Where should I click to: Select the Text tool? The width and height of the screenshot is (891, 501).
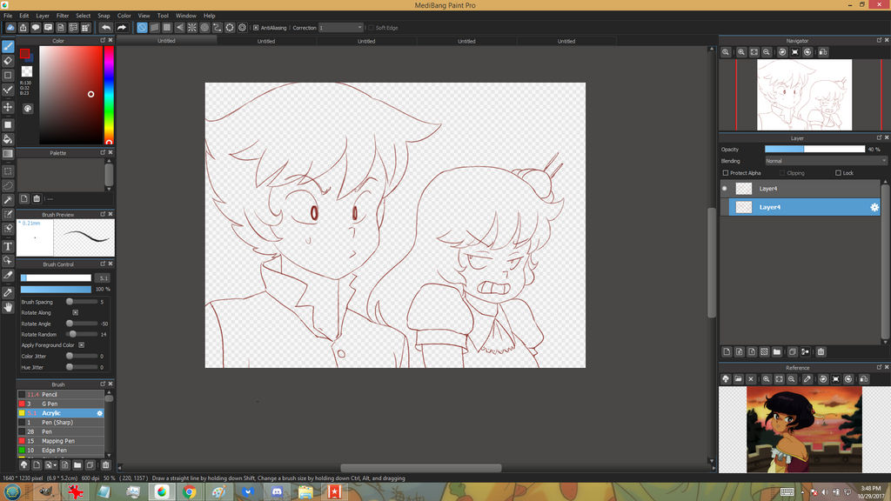(8, 246)
